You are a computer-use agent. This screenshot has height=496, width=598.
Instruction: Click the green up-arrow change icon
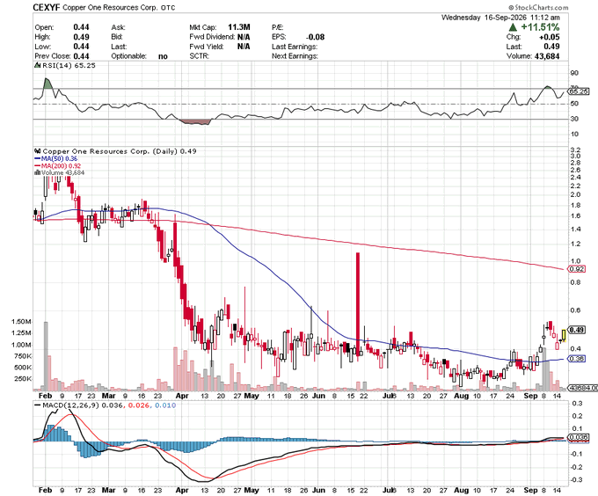coord(513,27)
